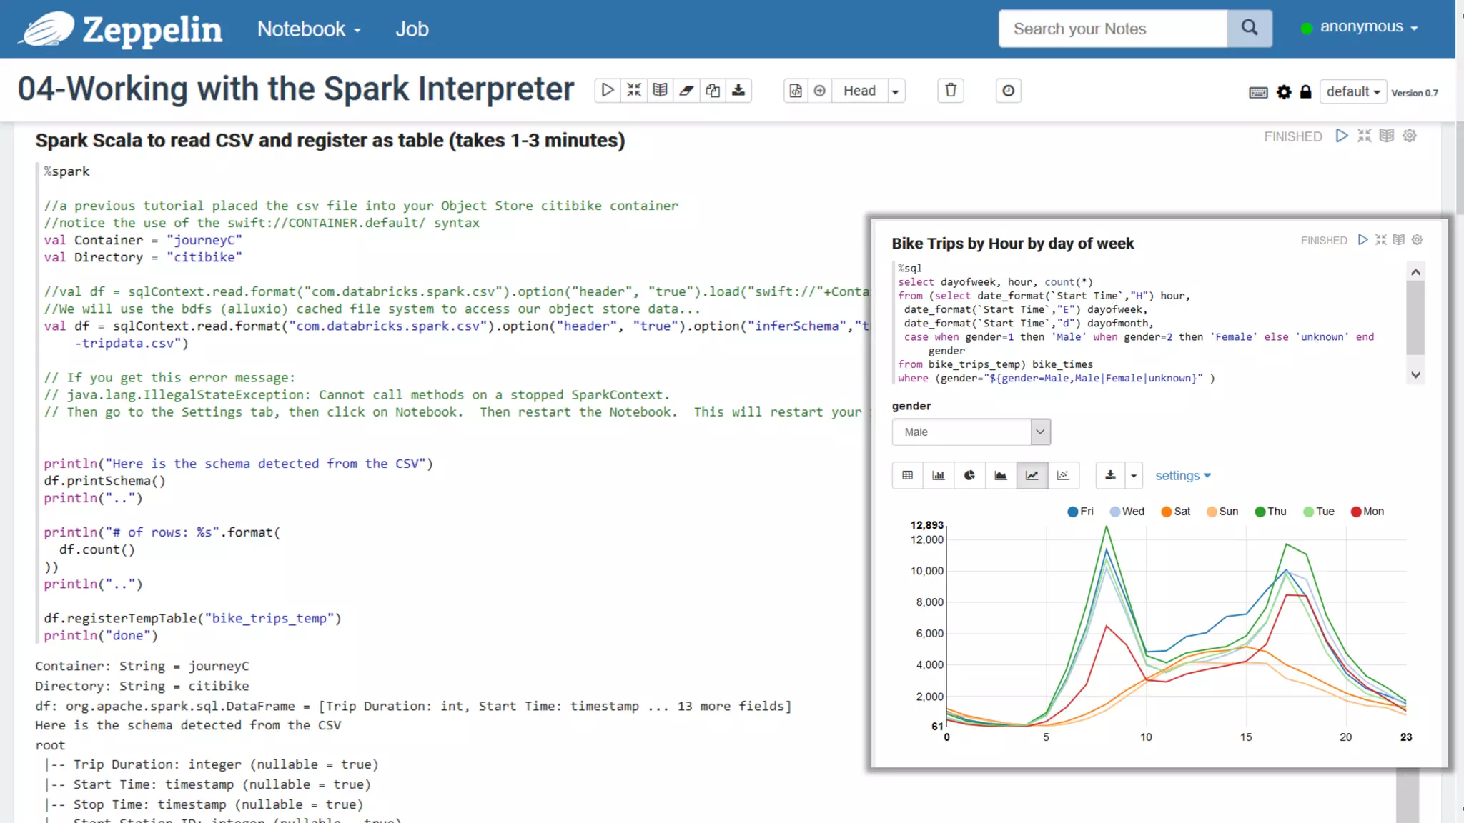This screenshot has width=1464, height=823.
Task: Toggle the Mon series in legend
Action: coord(1367,512)
